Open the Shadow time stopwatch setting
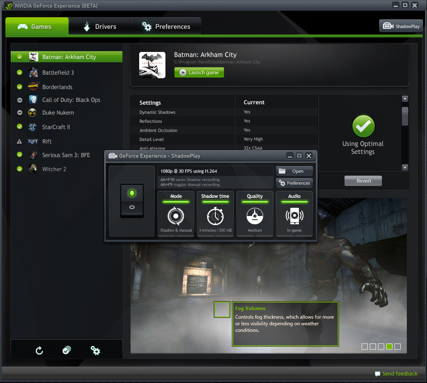427x383 pixels. 215,214
